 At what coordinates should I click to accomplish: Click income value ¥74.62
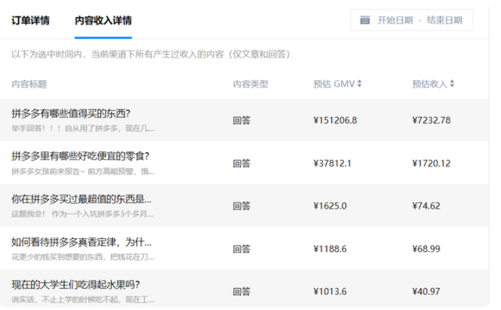(426, 206)
